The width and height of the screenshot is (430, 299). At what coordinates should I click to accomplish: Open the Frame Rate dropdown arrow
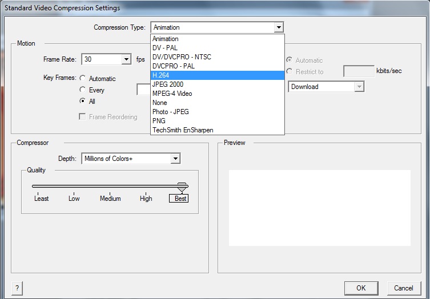point(126,59)
